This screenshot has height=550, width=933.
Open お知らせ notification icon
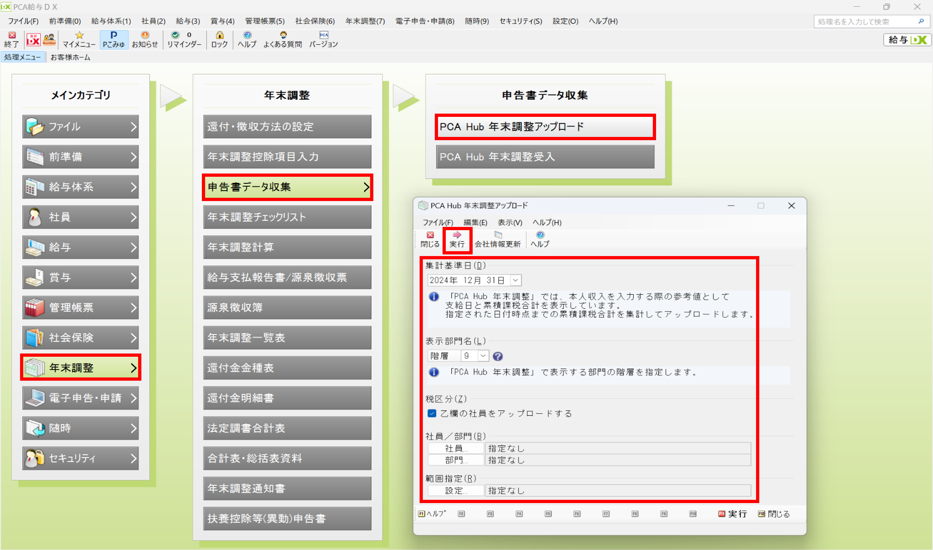(145, 39)
